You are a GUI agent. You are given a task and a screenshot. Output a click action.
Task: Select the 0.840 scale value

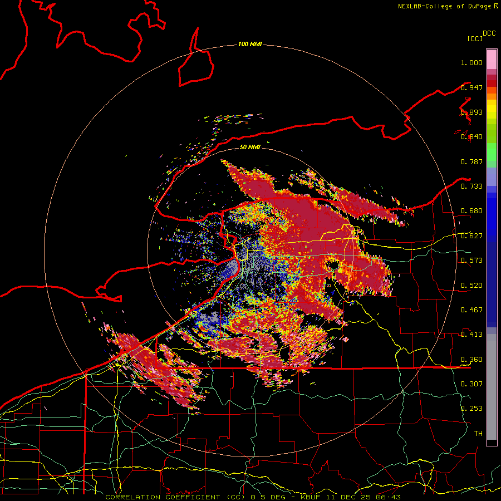click(471, 137)
